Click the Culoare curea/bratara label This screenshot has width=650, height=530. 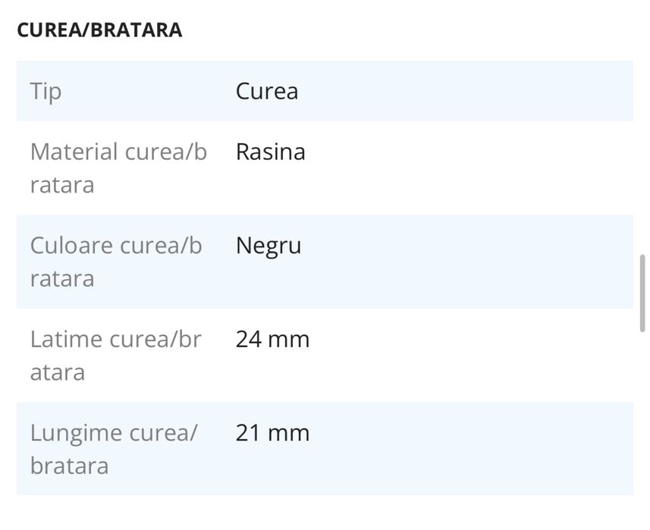116,262
